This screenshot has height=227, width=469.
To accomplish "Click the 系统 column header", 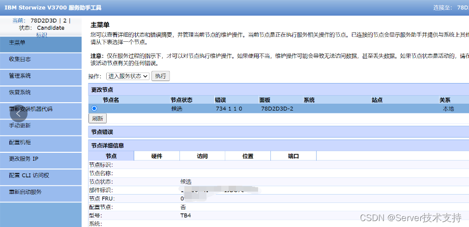I will [x=309, y=100].
